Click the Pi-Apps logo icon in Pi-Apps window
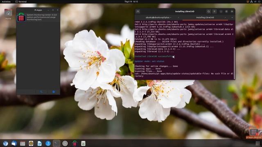Image resolution: width=262 pixels, height=147 pixels. [21, 17]
